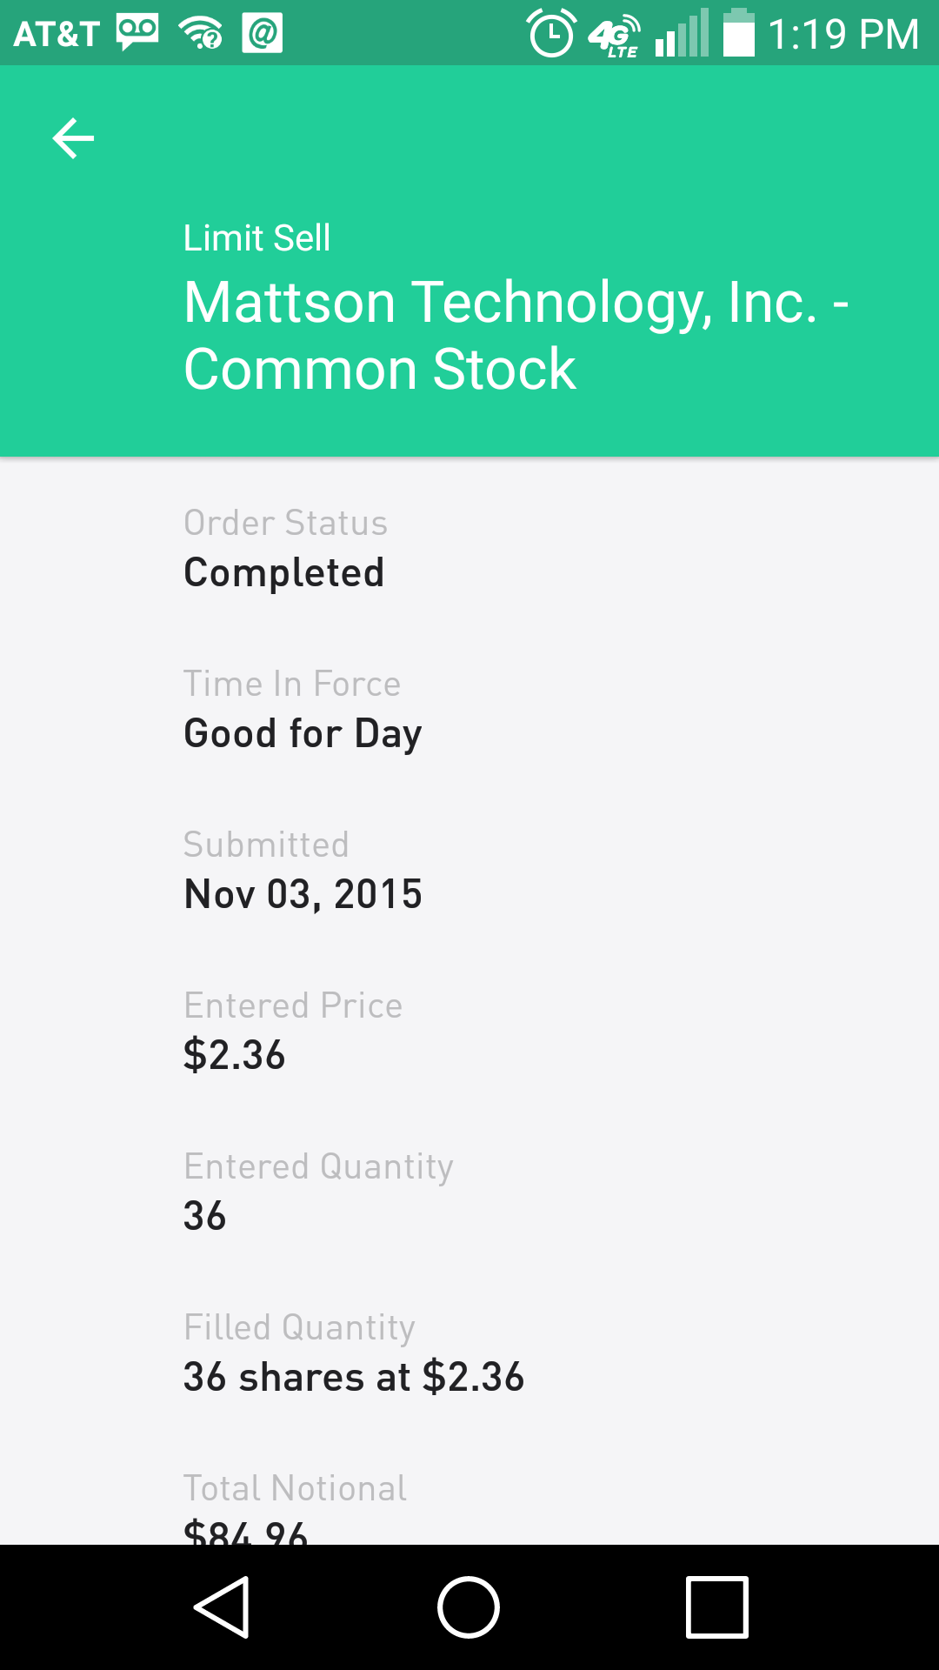Tap the 36 shares at $2.36 text
The height and width of the screenshot is (1670, 939).
click(x=354, y=1377)
